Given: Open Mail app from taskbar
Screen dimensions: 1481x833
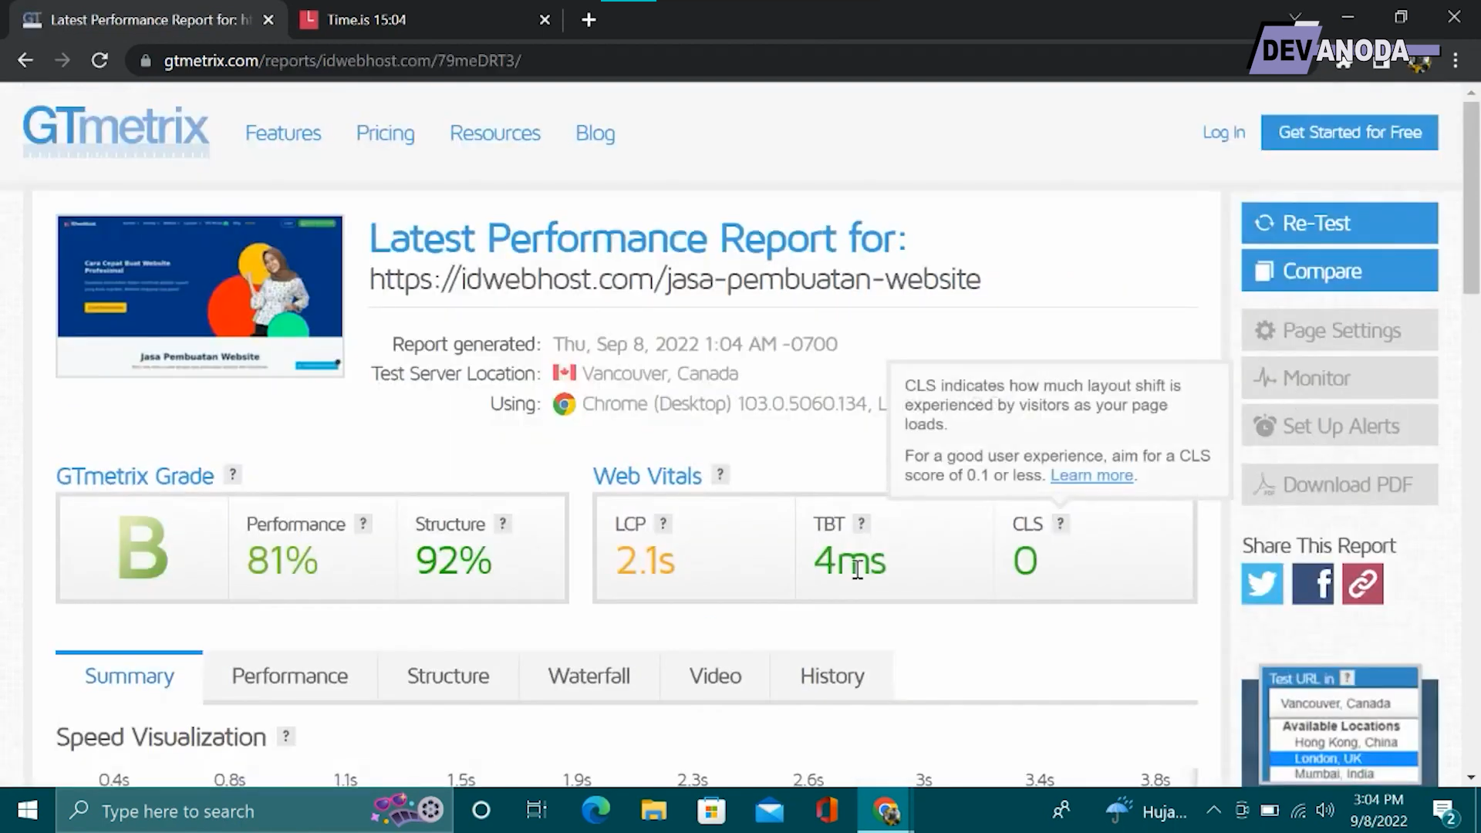Looking at the screenshot, I should point(769,811).
